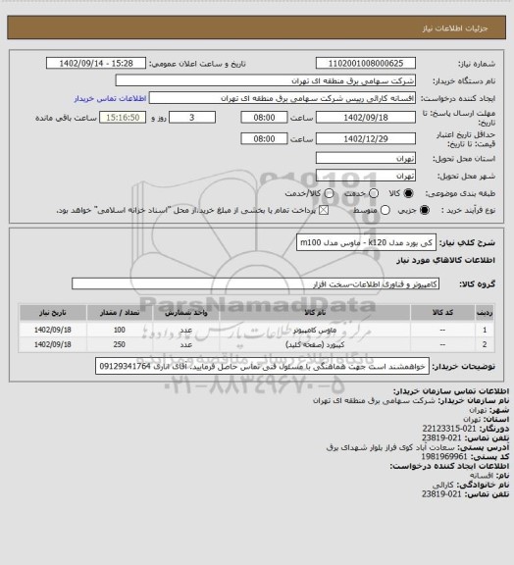
Task: Click the quantity cell showing 100
Action: pos(120,330)
